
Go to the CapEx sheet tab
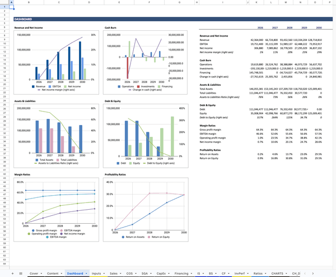(161, 273)
